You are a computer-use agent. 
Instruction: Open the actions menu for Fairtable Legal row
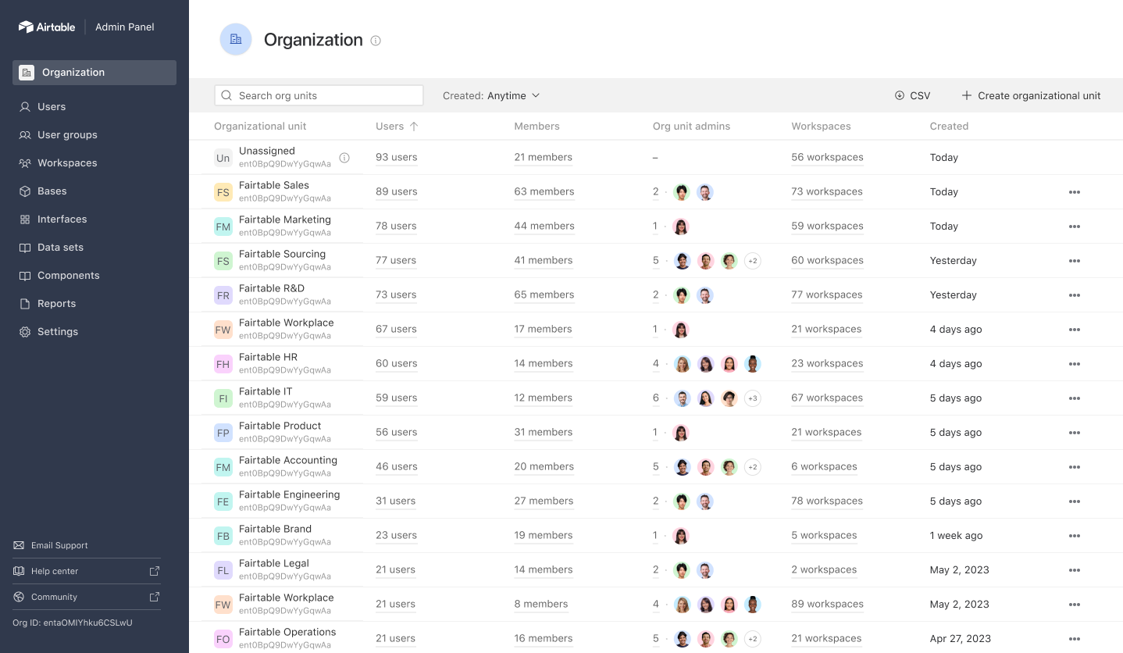pos(1075,569)
